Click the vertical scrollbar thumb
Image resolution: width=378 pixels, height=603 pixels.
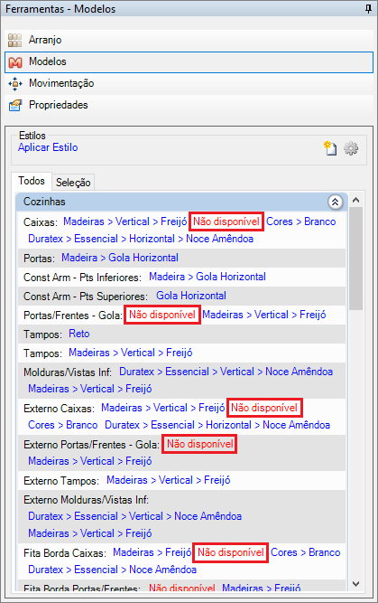(x=356, y=259)
